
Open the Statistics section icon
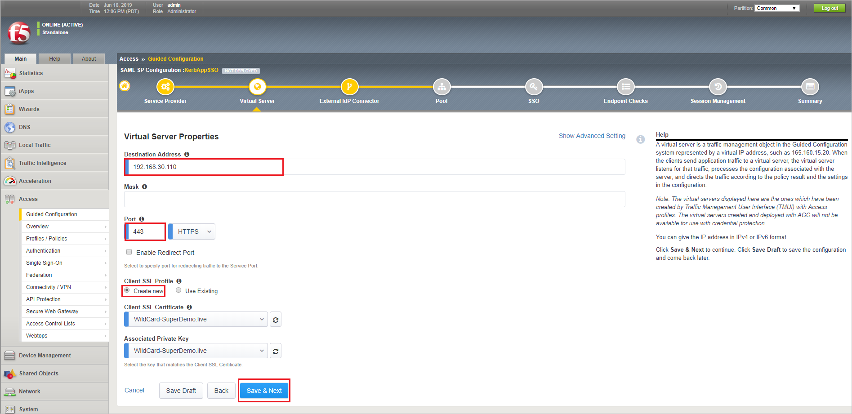pos(10,73)
